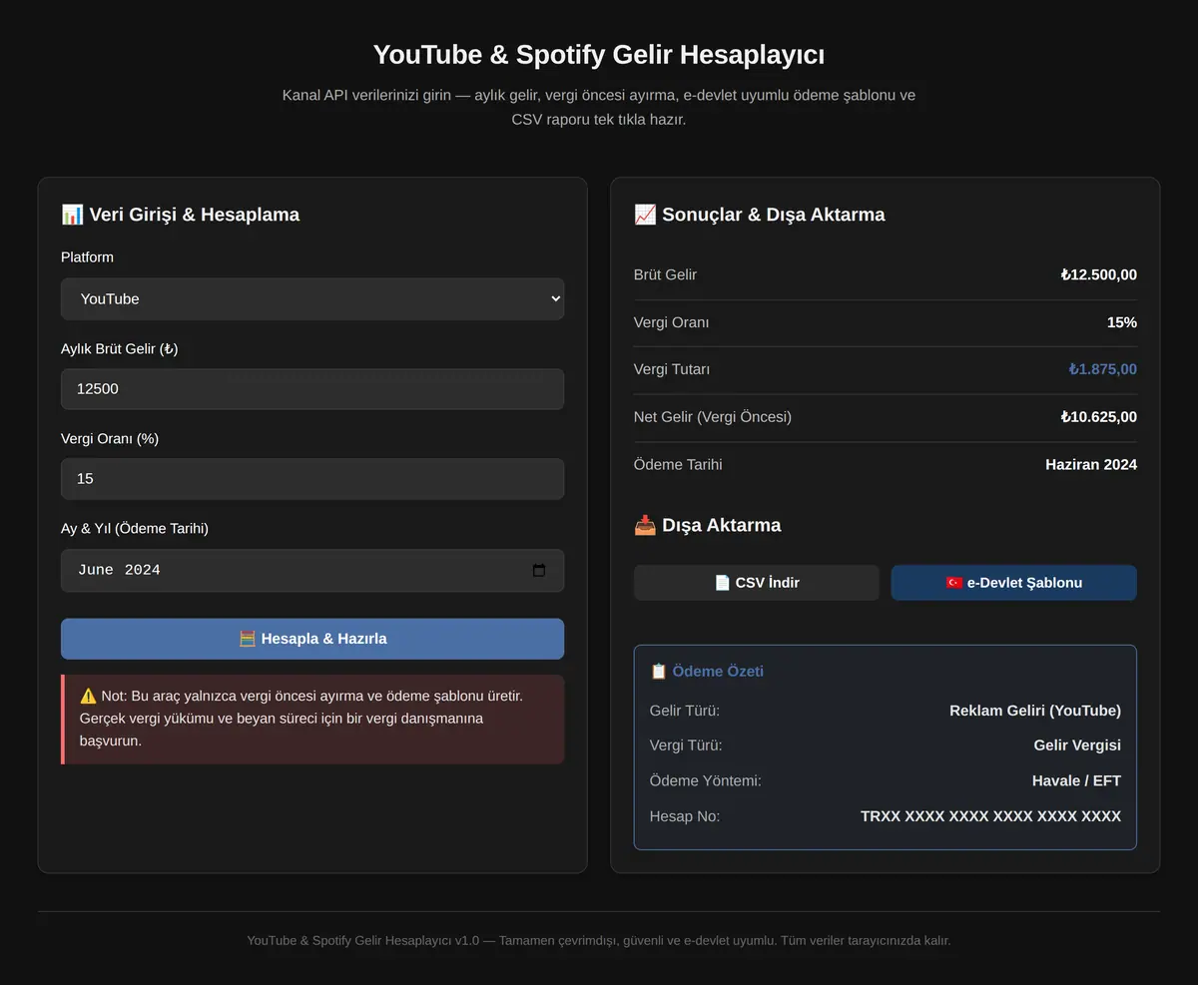Click the warning triangle icon in the note
The width and height of the screenshot is (1198, 985).
click(88, 696)
